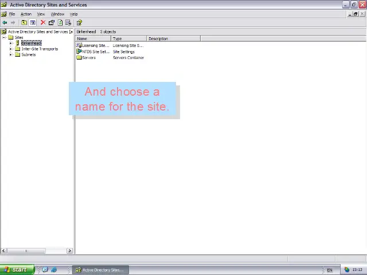
Task: Sort by the Type column header
Action: coord(128,38)
